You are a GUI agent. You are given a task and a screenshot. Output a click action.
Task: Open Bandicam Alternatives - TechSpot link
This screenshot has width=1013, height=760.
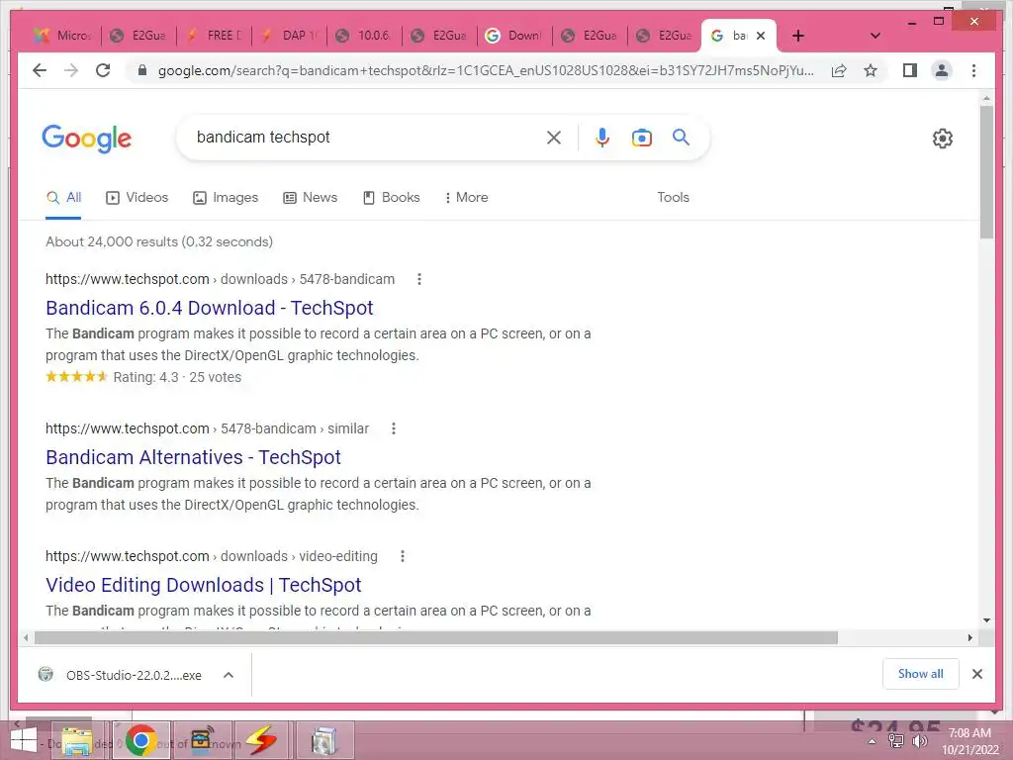tap(193, 457)
